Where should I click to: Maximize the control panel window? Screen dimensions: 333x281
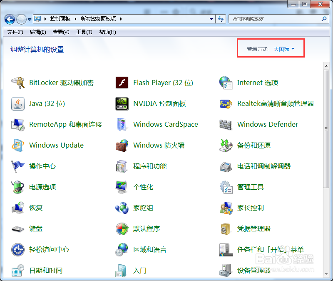point(305,4)
